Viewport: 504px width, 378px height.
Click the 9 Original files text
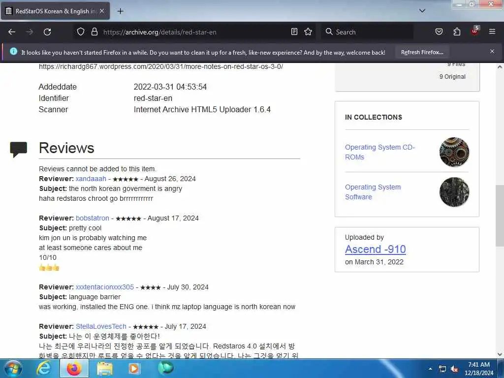tap(452, 76)
